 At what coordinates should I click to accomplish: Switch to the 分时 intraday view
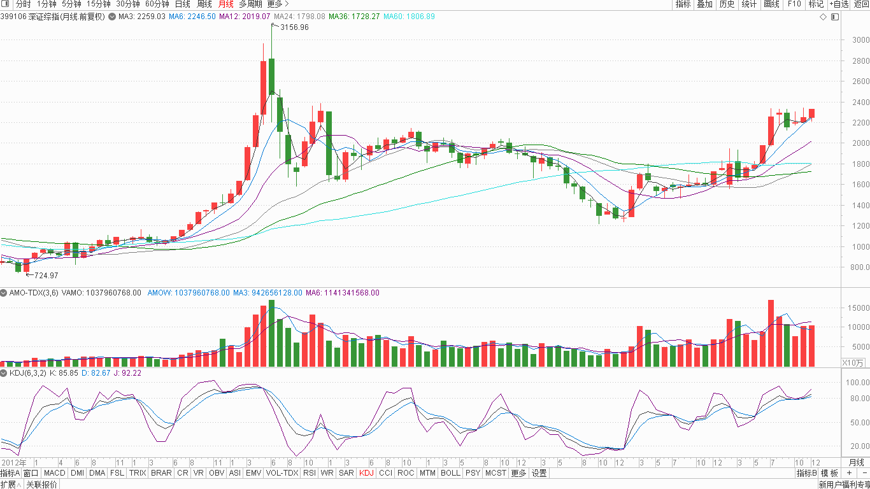point(23,4)
